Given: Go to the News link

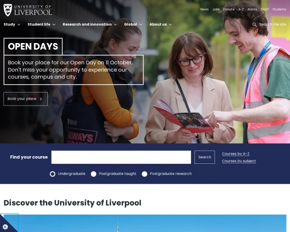Looking at the screenshot, I should (204, 10).
